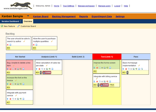This screenshot has height=112, width=156.
Task: Click the #36 ID tag
Action: [x=8, y=48]
